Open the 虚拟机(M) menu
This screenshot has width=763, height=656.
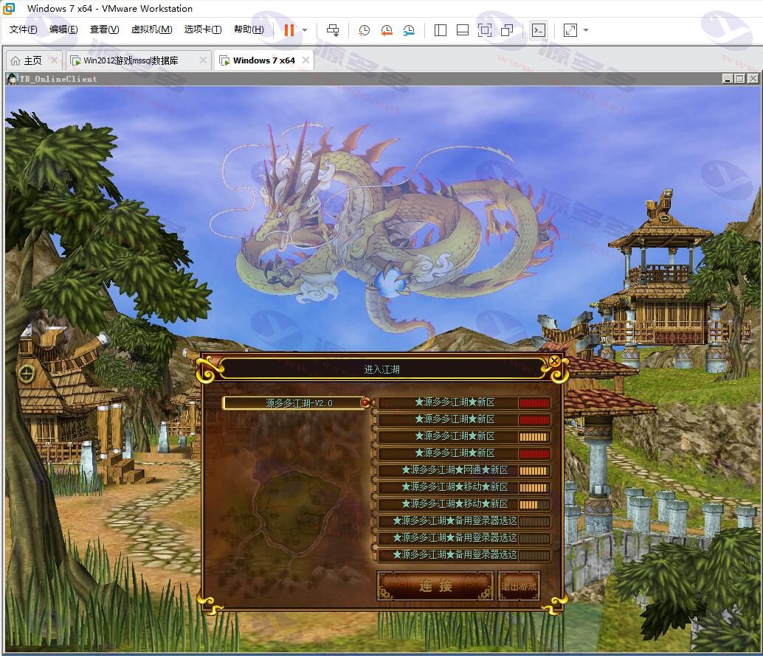coord(151,29)
